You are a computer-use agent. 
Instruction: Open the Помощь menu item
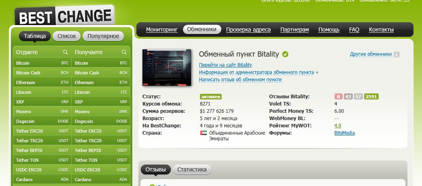[329, 30]
